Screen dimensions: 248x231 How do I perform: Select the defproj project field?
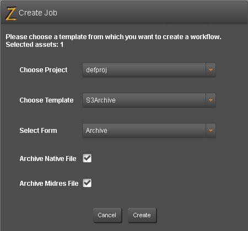pos(144,70)
